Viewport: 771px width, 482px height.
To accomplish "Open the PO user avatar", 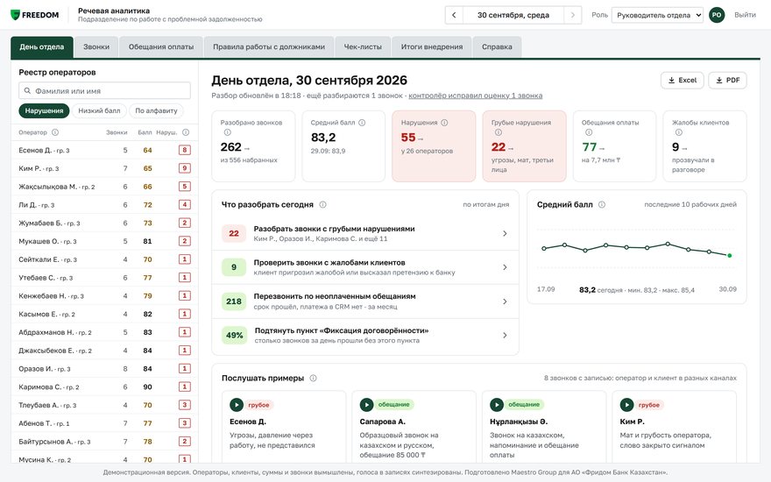I will [717, 15].
